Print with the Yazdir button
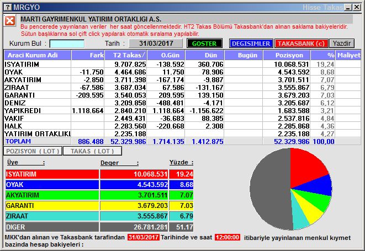Image resolution: width=365 pixels, height=251 pixels. click(342, 44)
